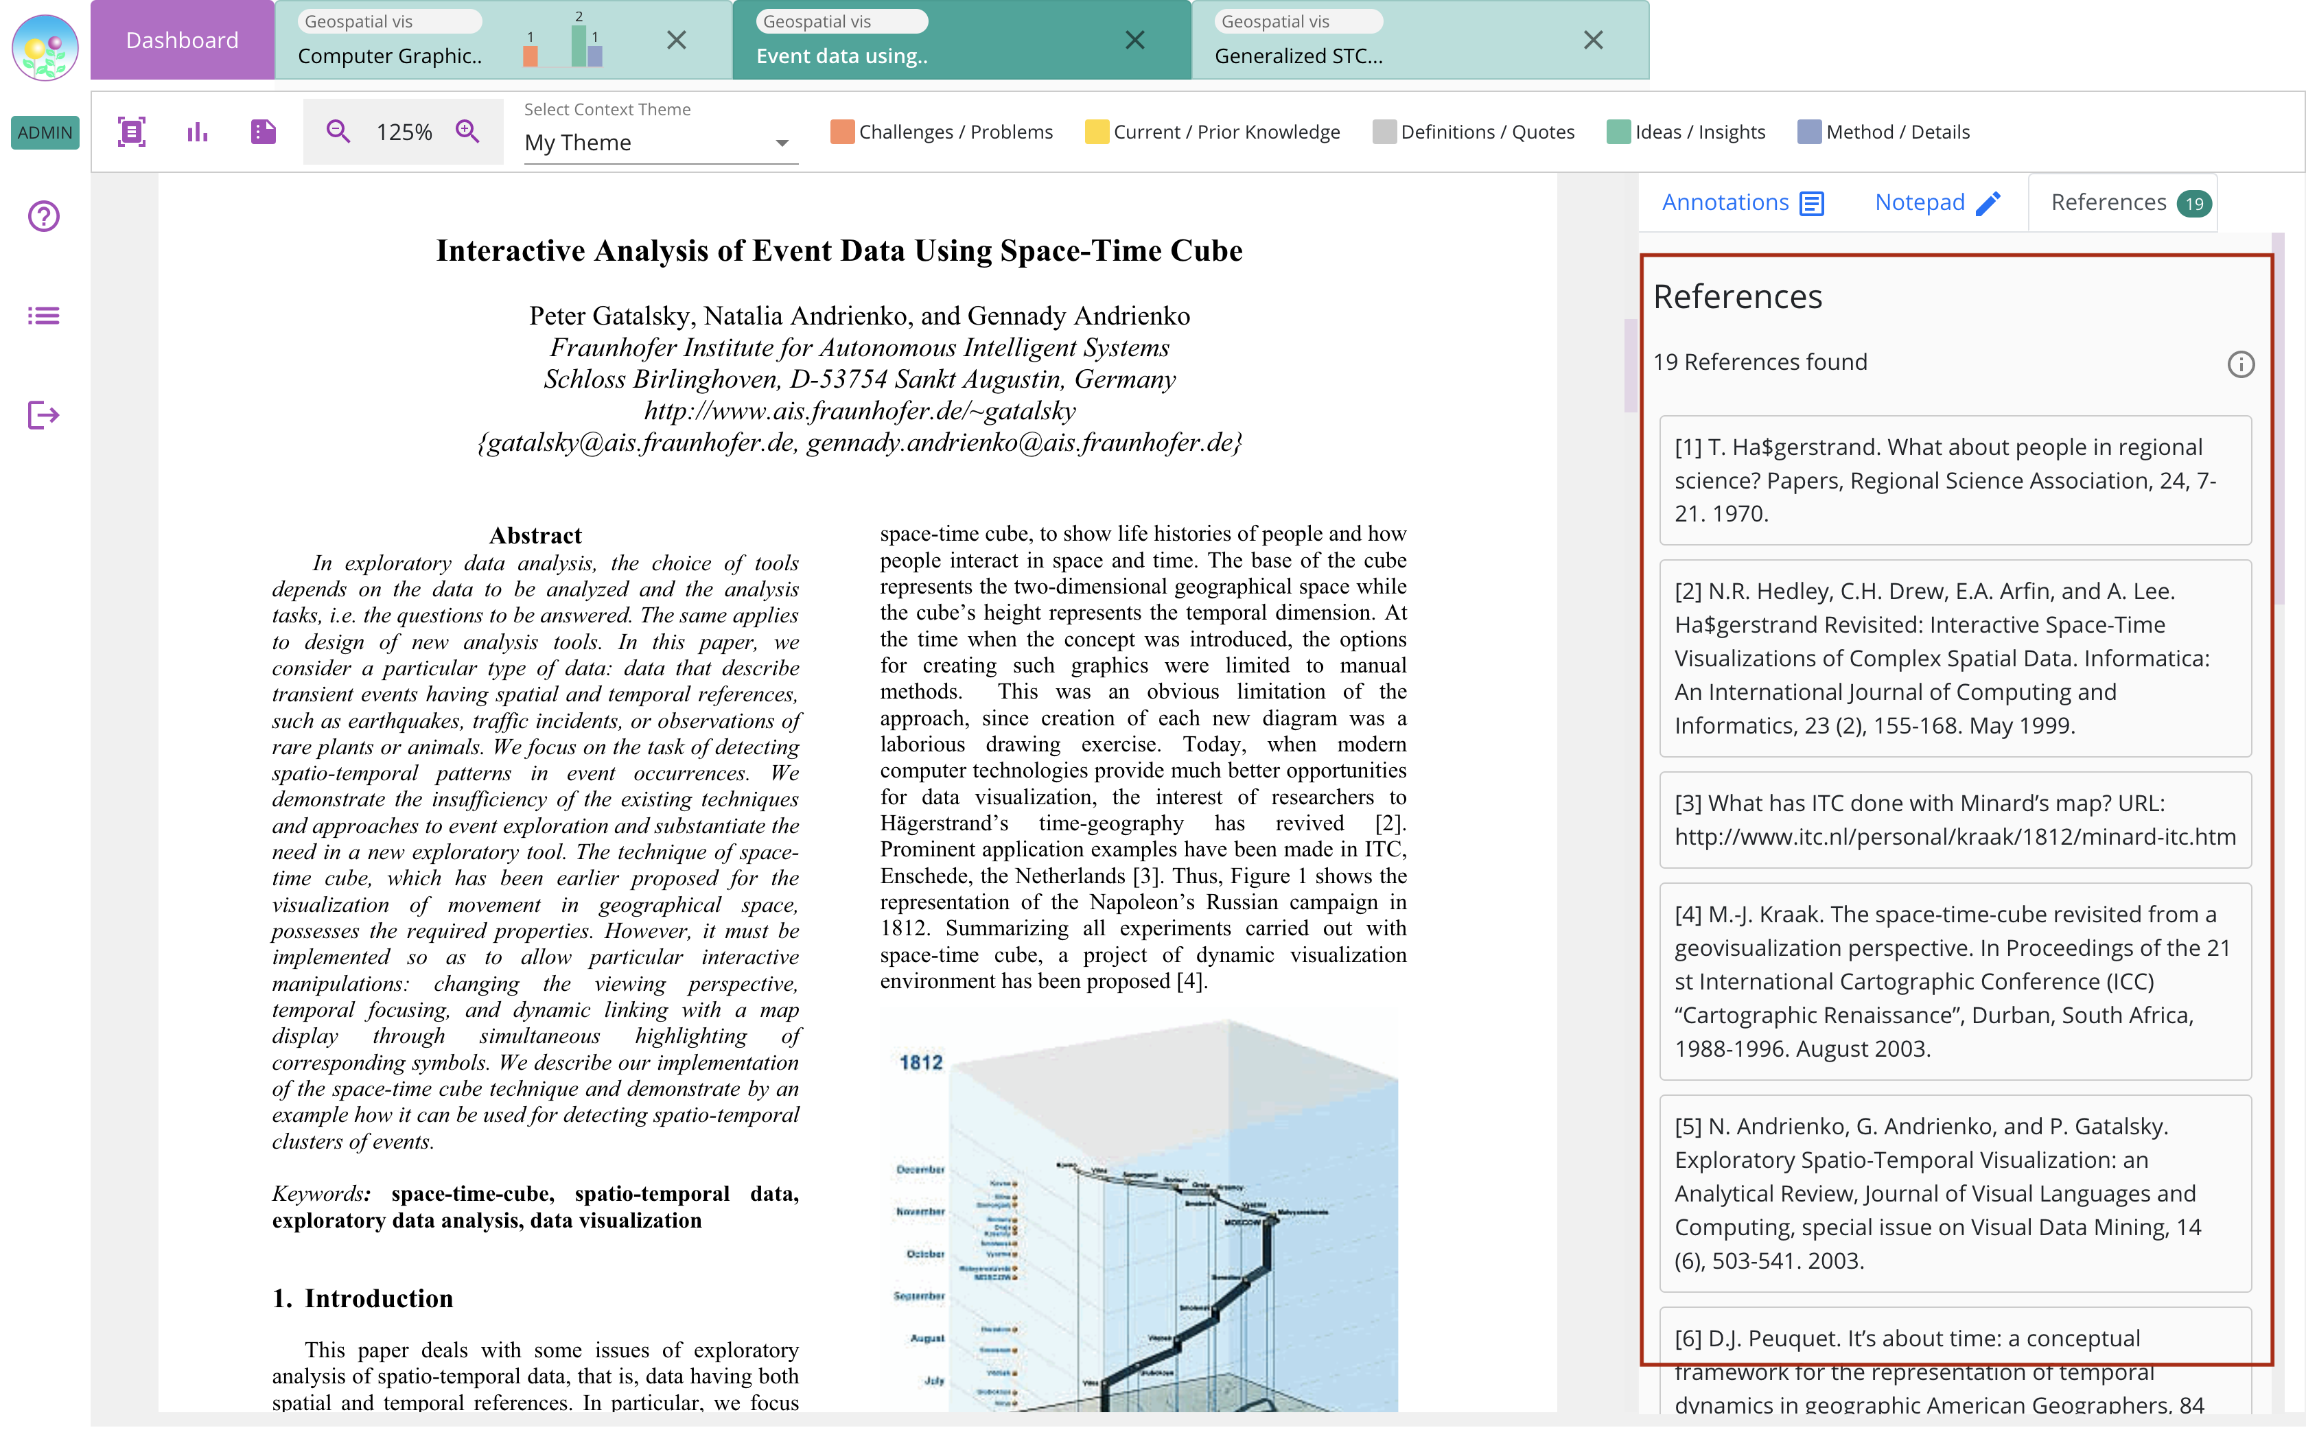Click the bar chart statistics icon
The height and width of the screenshot is (1441, 2306).
(197, 132)
